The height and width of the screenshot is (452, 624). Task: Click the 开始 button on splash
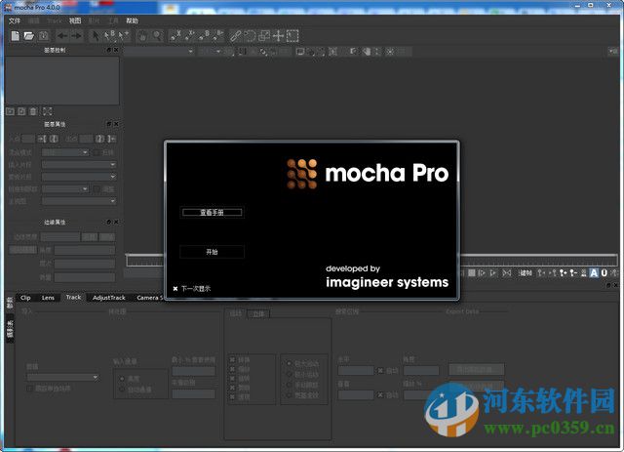pos(212,252)
